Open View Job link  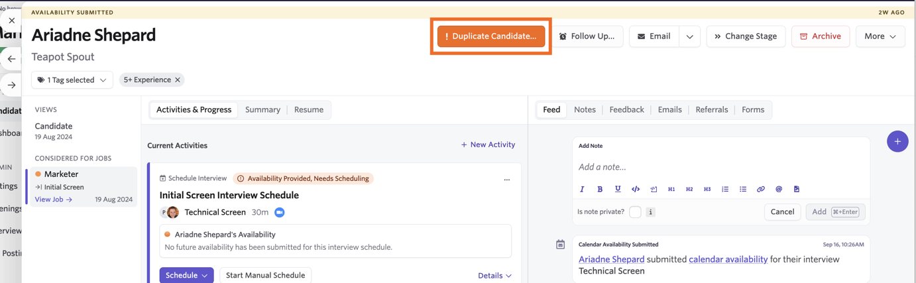(54, 199)
